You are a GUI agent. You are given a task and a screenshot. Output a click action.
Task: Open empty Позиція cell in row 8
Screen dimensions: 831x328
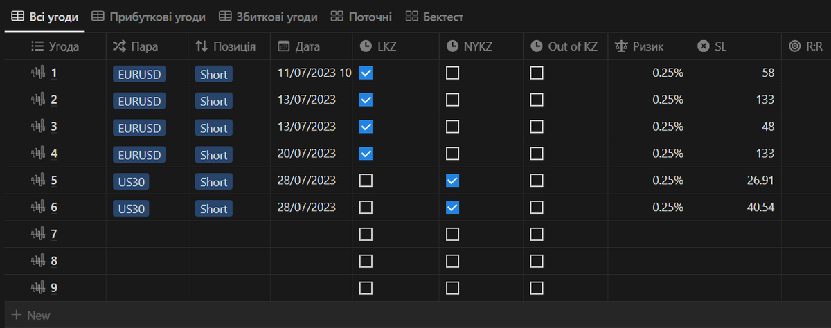pyautogui.click(x=229, y=261)
